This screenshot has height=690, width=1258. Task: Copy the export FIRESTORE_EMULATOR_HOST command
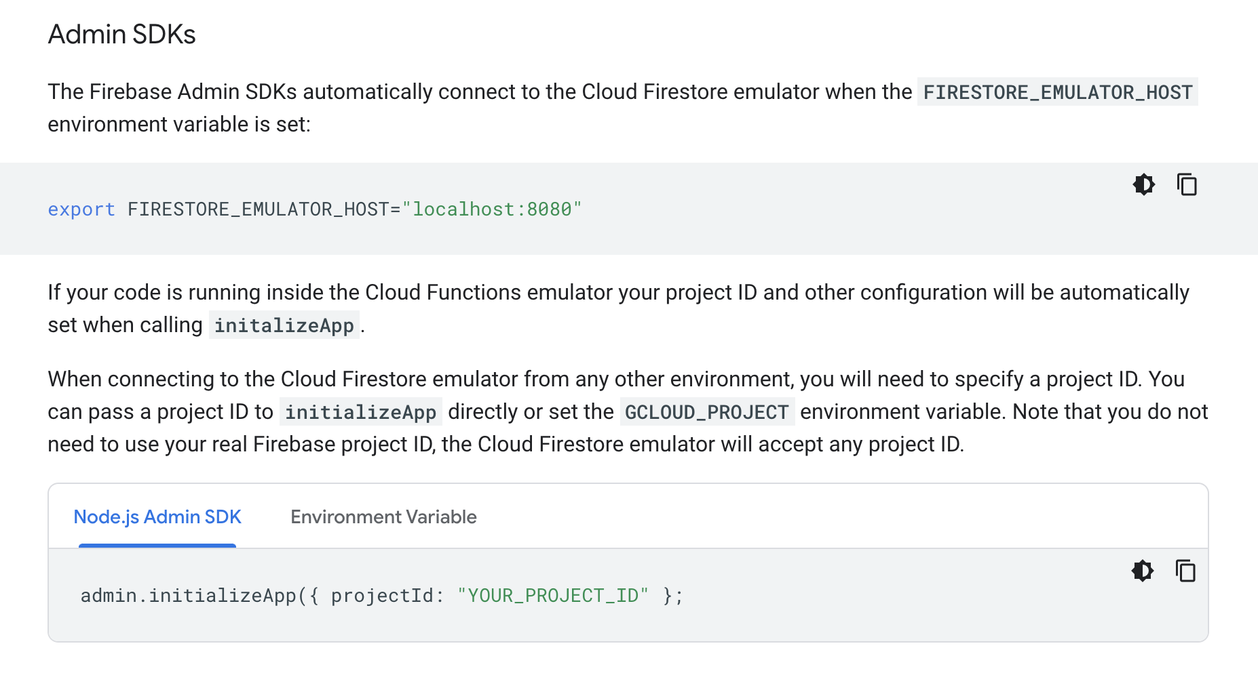coord(1187,184)
